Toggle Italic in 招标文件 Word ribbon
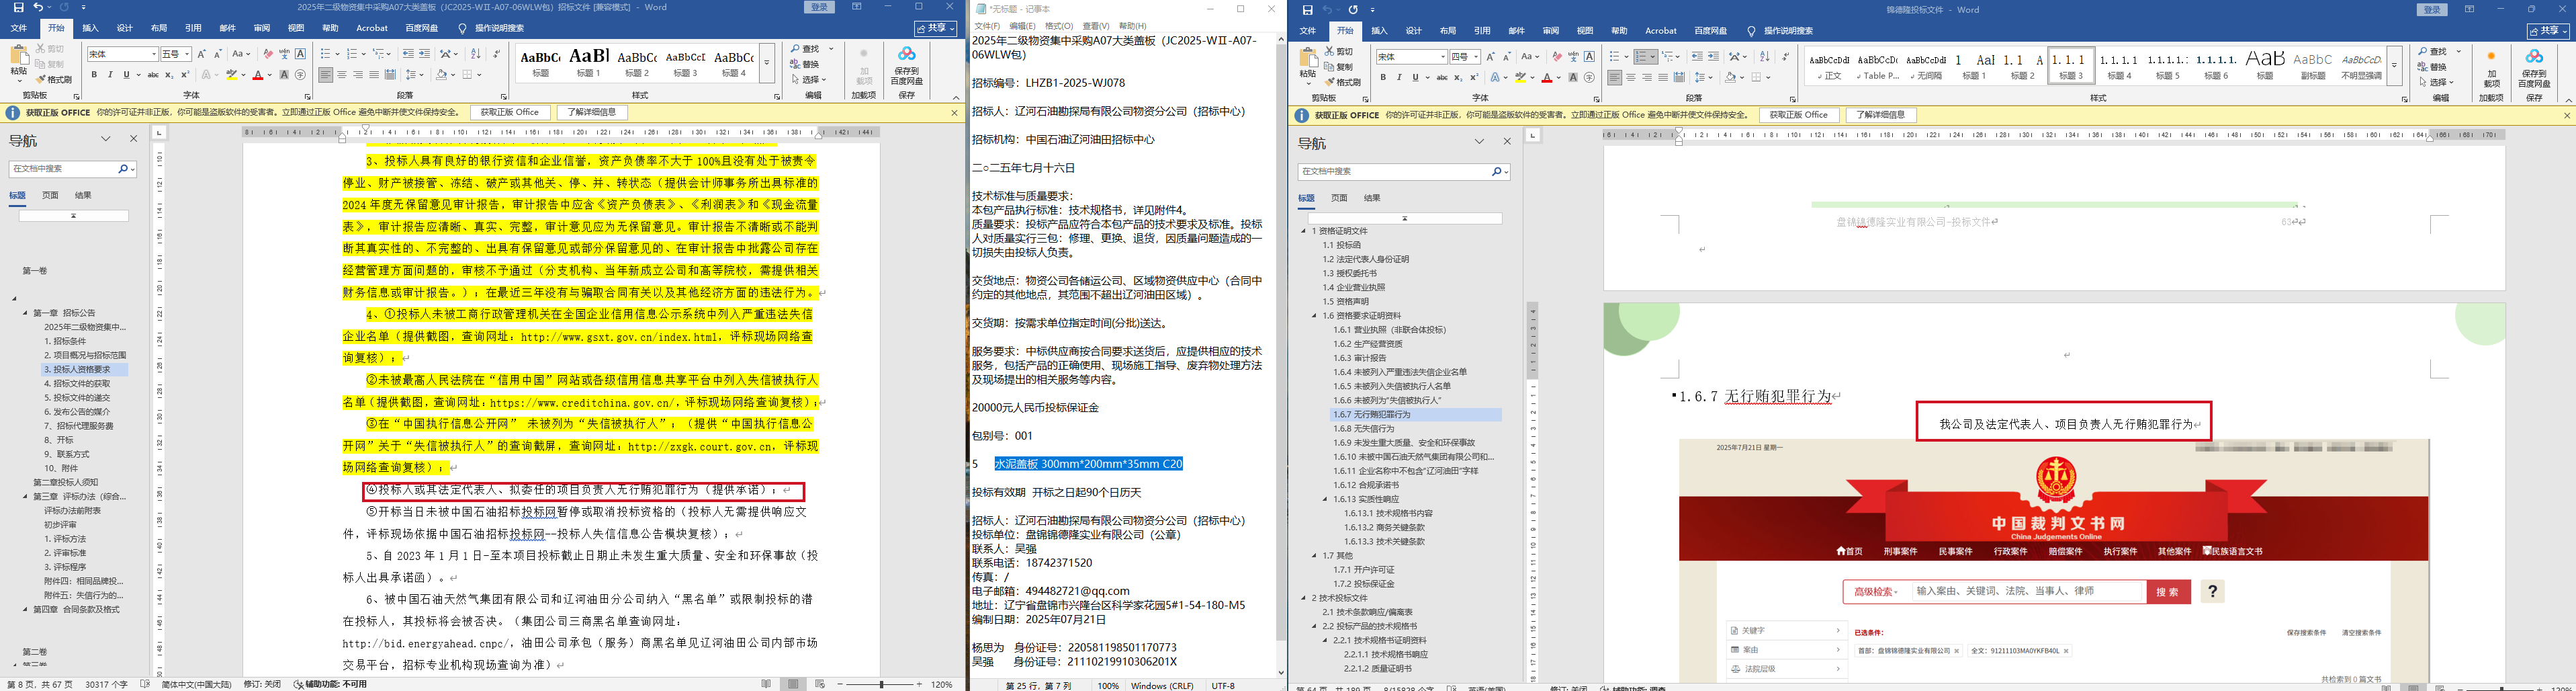This screenshot has height=691, width=2576. pyautogui.click(x=110, y=75)
